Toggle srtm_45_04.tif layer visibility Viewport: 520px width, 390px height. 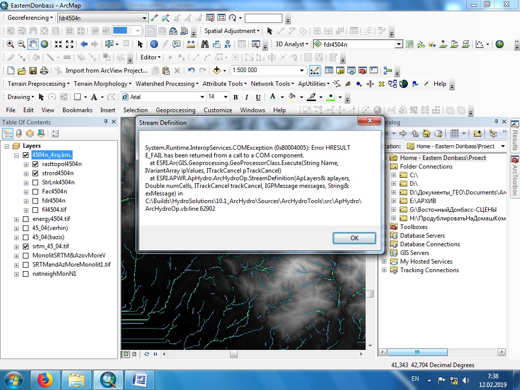click(25, 246)
